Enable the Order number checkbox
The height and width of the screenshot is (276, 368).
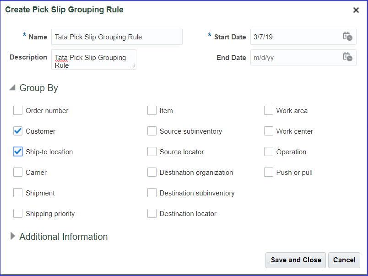18,110
